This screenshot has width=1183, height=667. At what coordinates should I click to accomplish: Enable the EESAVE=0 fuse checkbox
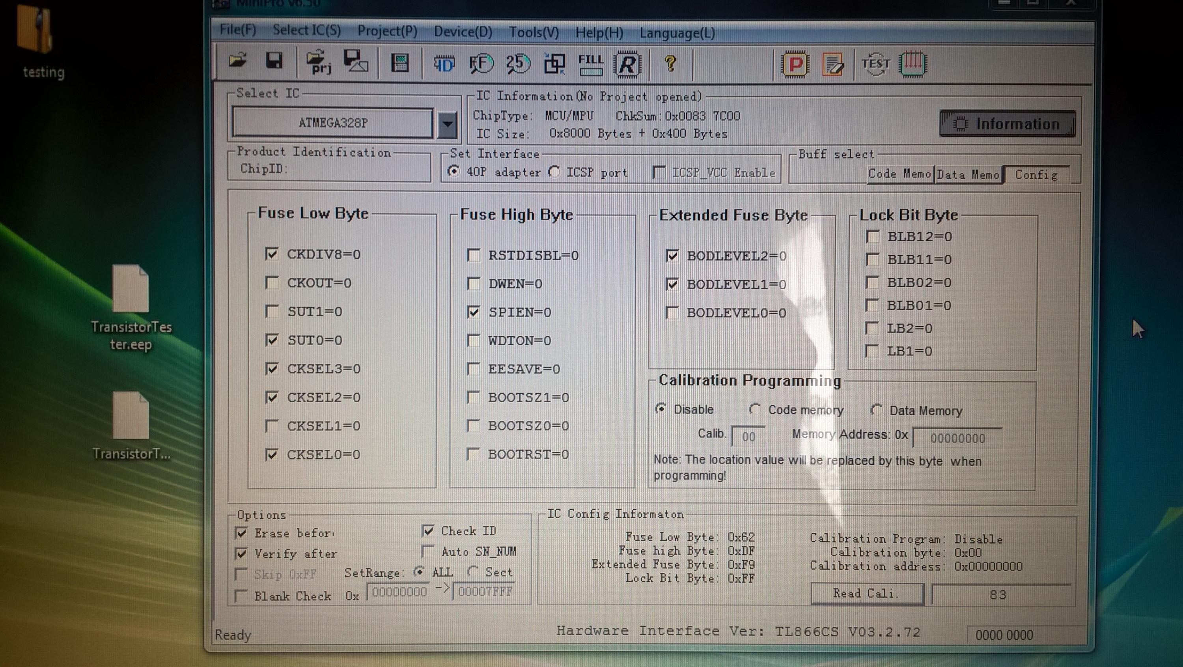(474, 369)
